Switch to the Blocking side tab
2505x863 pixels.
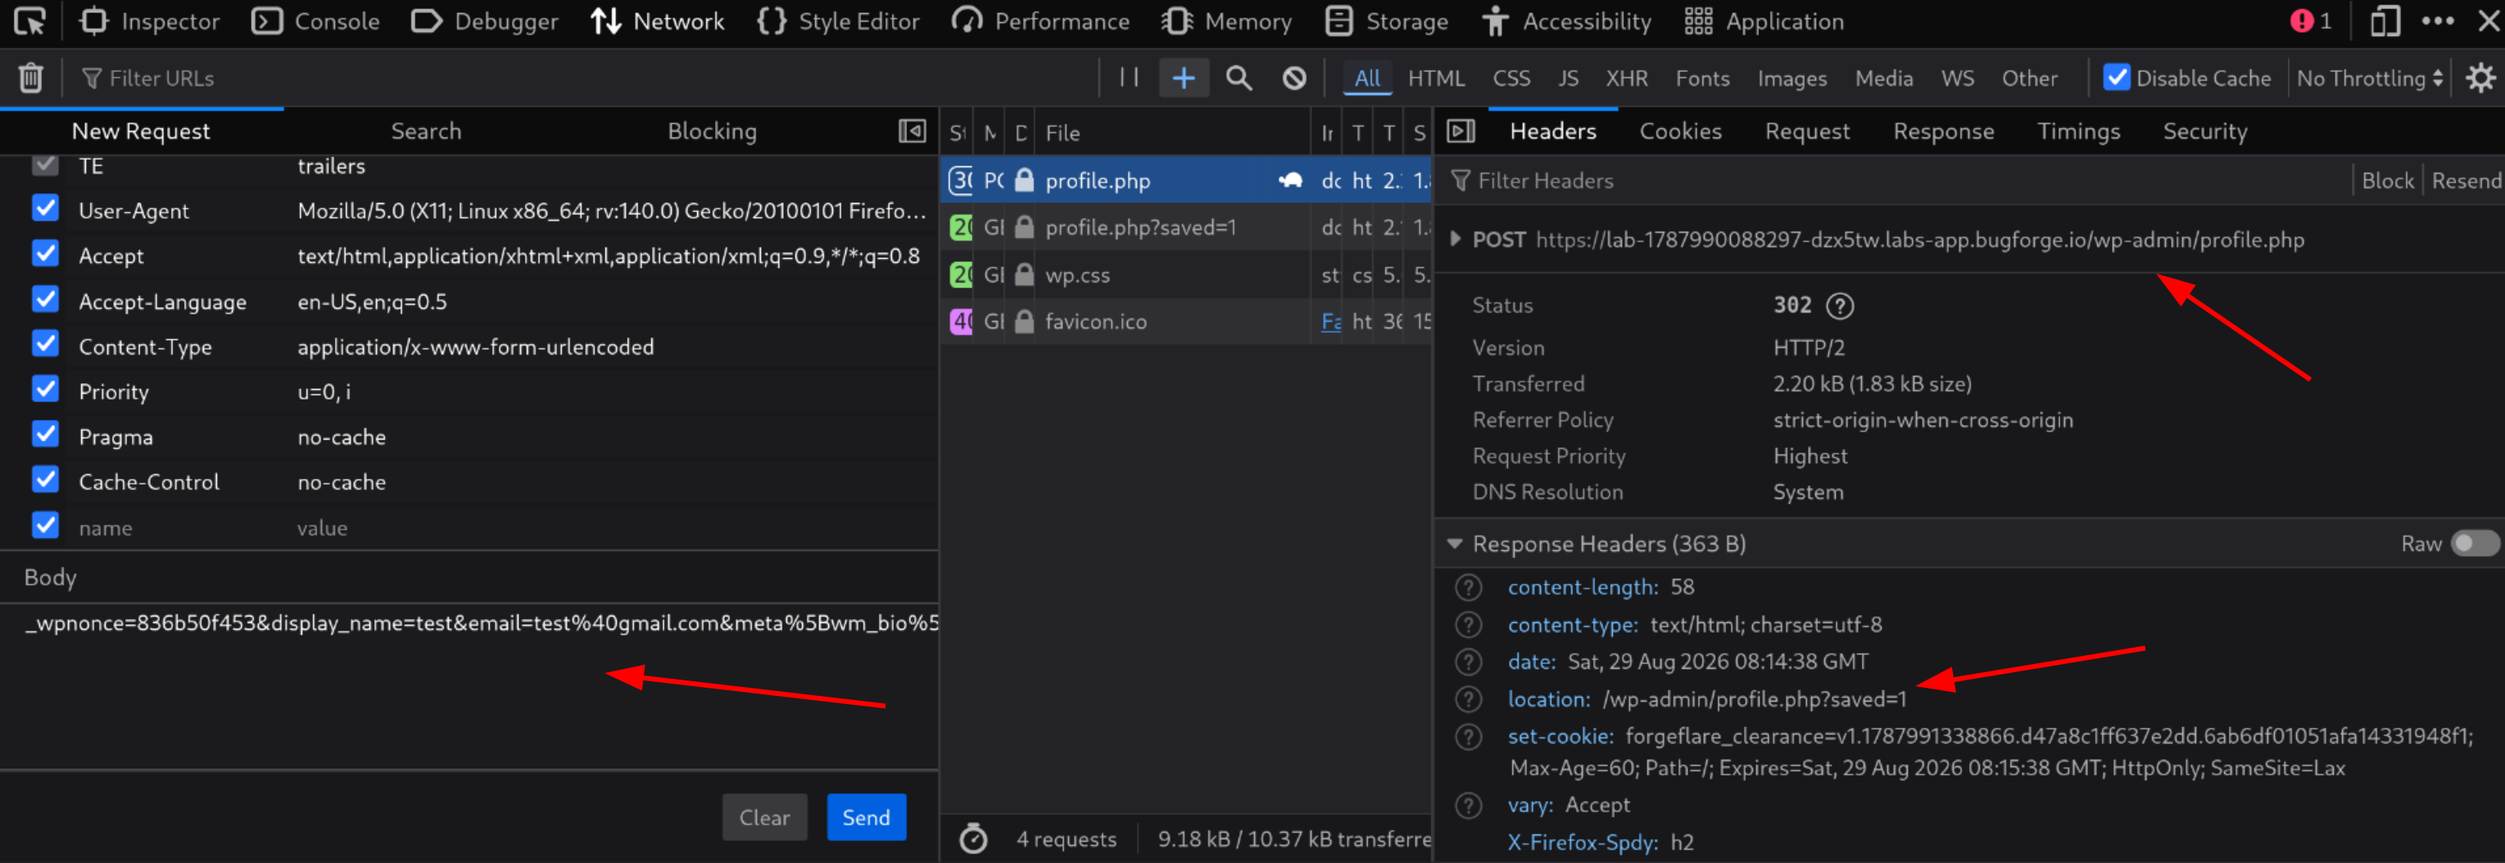click(712, 131)
